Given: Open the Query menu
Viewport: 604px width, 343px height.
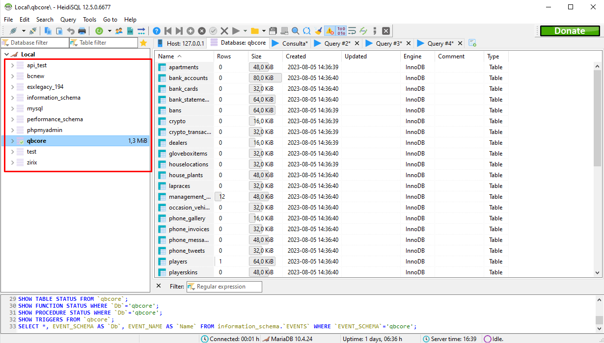Looking at the screenshot, I should [x=68, y=20].
